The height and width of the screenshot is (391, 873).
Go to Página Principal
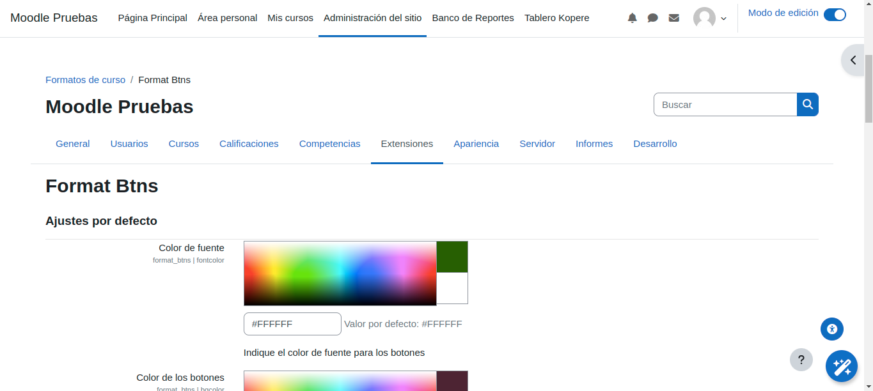click(x=153, y=18)
